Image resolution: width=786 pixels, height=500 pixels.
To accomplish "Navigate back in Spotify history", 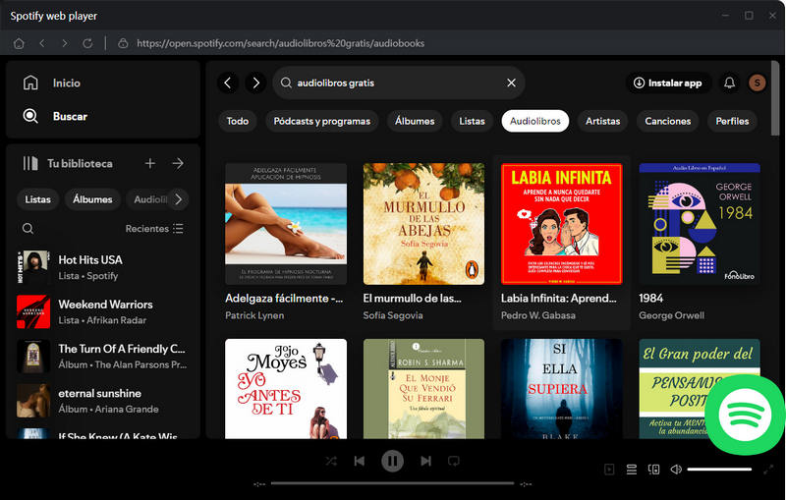I will (x=228, y=83).
